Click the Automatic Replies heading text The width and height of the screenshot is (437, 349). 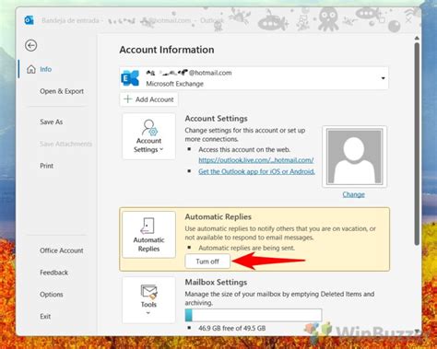(218, 217)
